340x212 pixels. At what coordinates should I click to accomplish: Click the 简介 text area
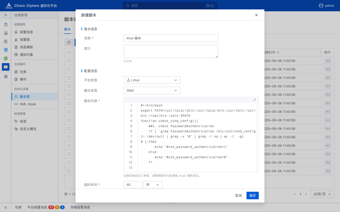(x=171, y=51)
